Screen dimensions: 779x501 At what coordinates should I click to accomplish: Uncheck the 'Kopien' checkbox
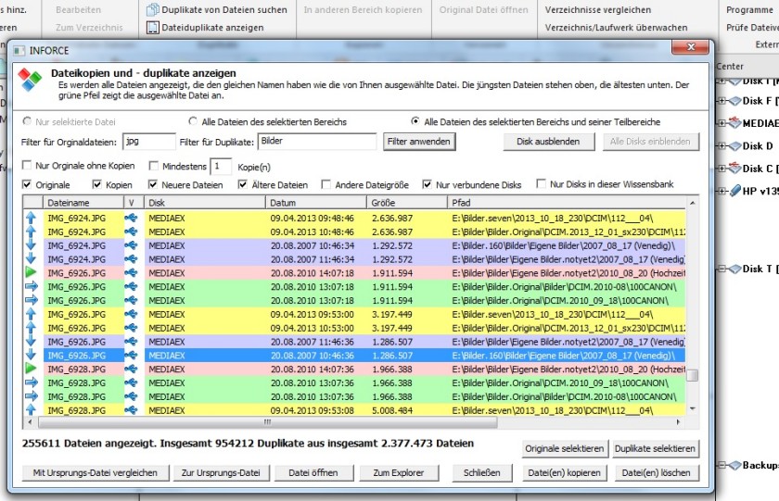click(x=96, y=184)
